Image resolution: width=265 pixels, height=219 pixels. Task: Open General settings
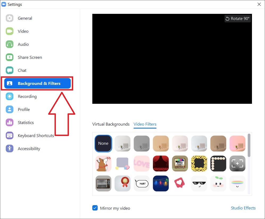(x=25, y=18)
